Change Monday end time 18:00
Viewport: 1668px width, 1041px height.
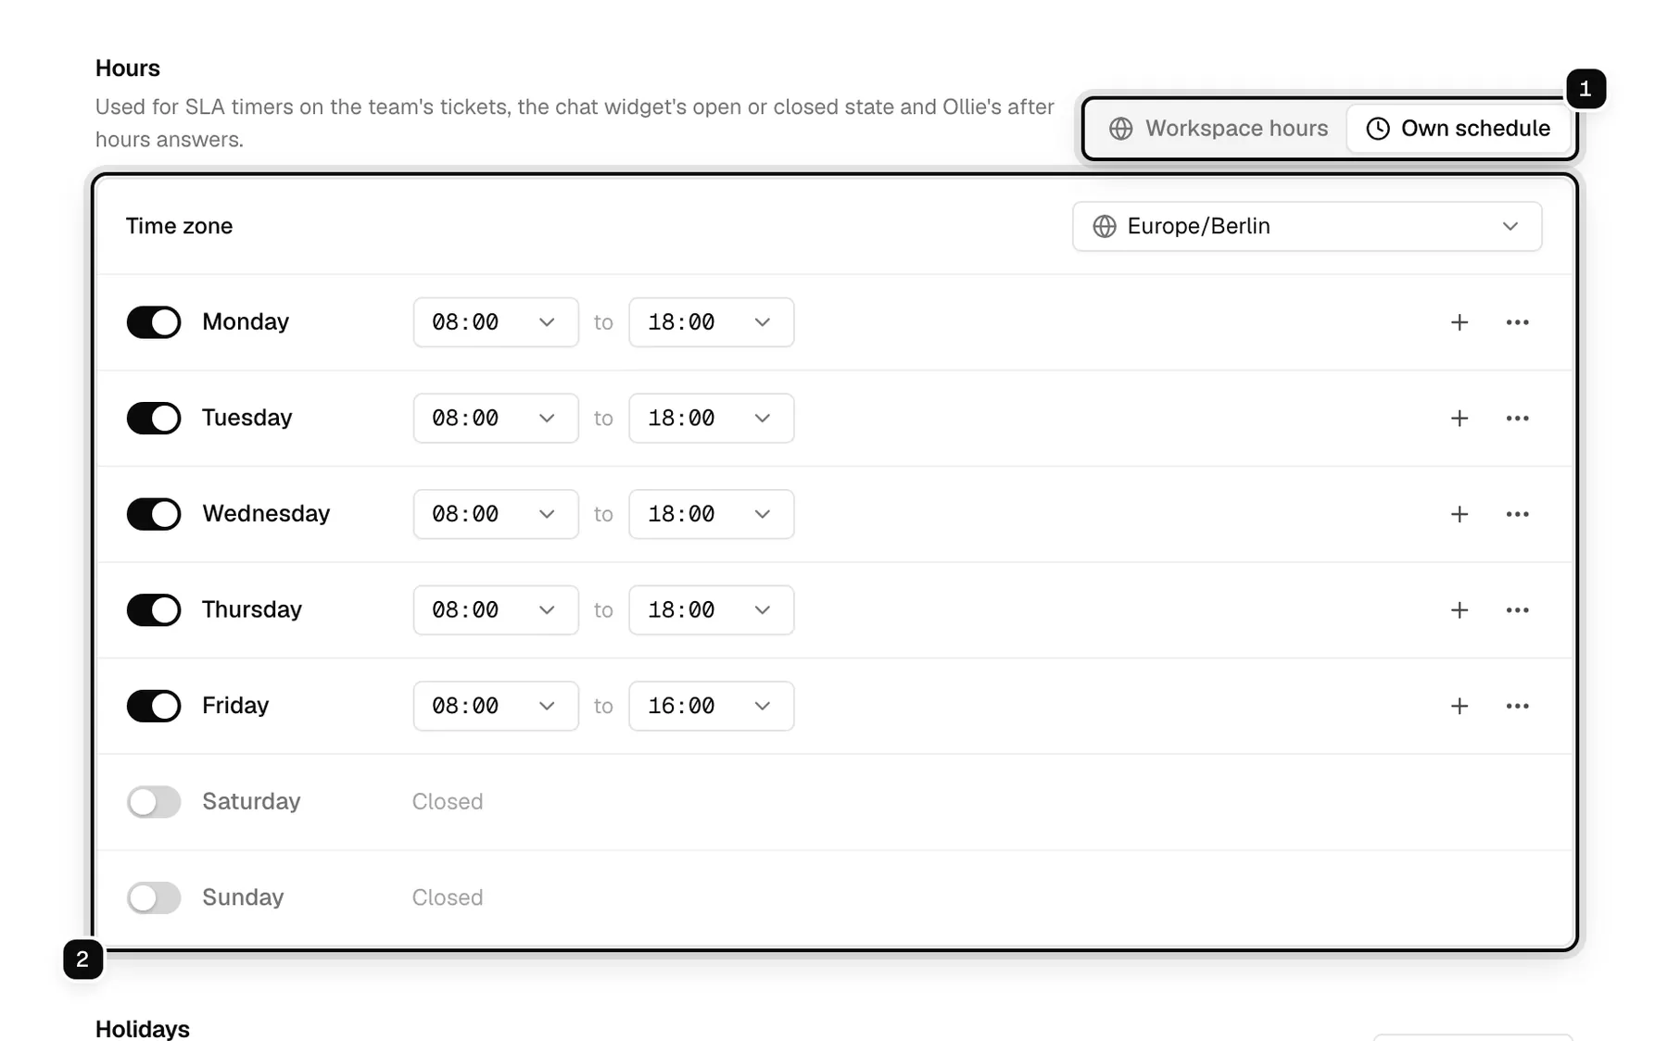point(711,322)
